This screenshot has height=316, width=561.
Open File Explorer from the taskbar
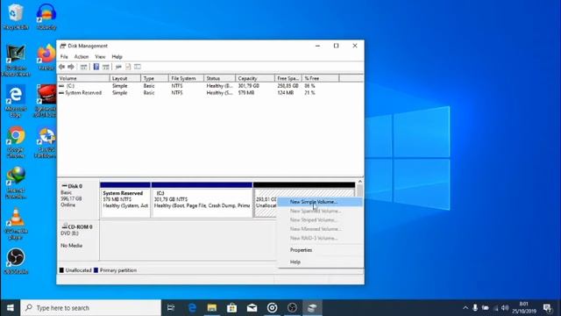coord(212,308)
